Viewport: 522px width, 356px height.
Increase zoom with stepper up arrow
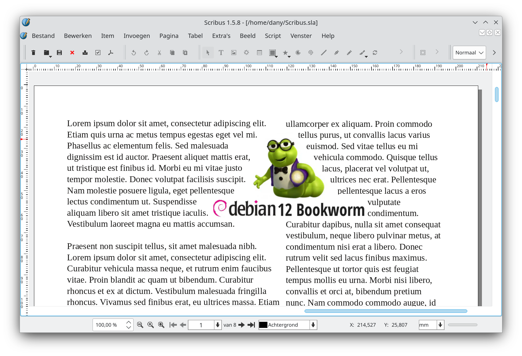click(129, 322)
